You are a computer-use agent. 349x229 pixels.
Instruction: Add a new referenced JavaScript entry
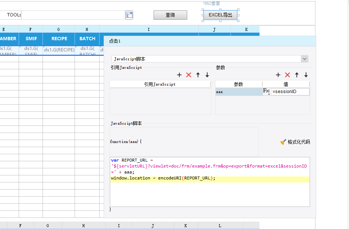[179, 75]
